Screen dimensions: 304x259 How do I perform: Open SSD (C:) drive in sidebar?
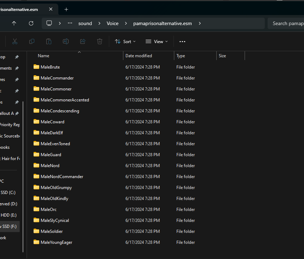[8, 192]
